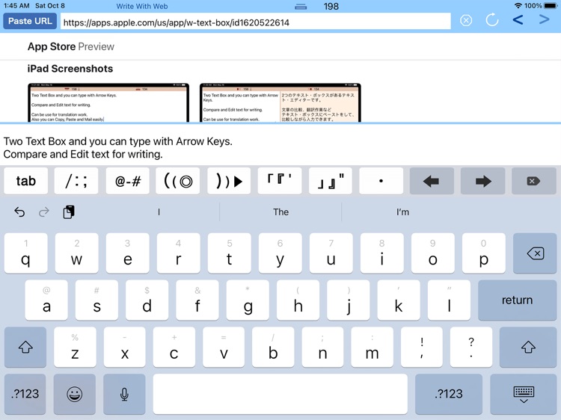Open the emoji keyboard

tap(74, 394)
